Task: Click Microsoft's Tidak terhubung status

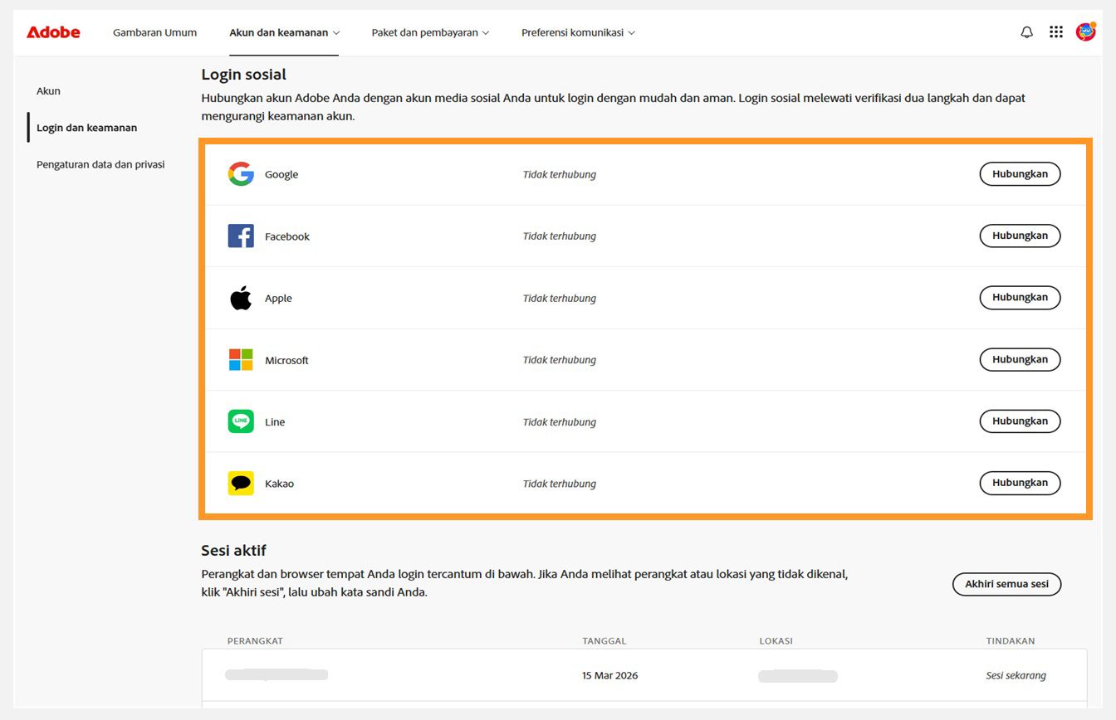Action: coord(560,359)
